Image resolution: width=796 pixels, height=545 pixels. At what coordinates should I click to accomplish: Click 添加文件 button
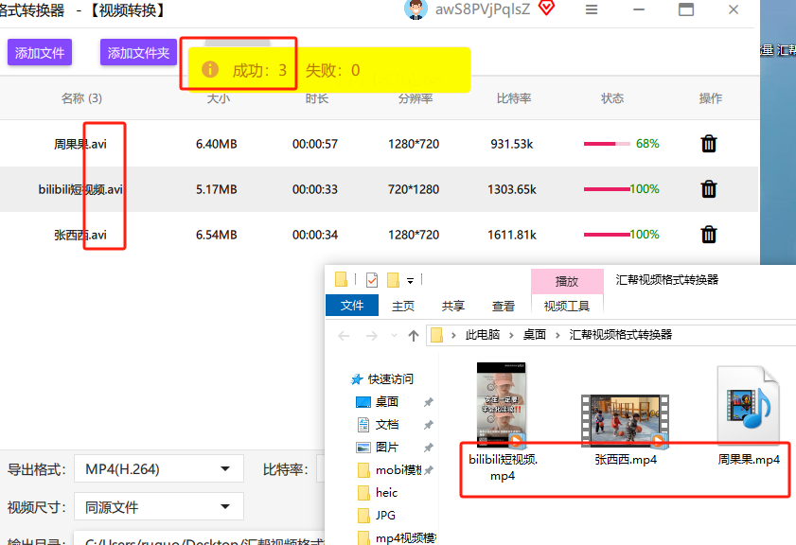tap(40, 52)
